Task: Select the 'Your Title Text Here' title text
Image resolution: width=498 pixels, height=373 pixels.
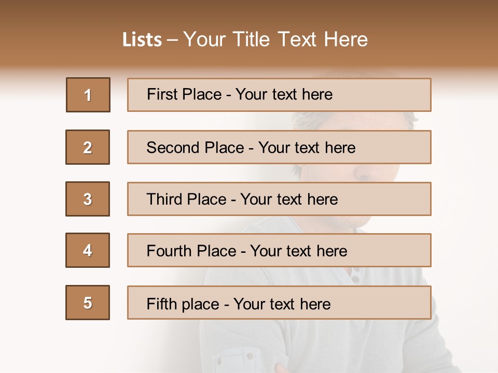Action: tap(275, 40)
